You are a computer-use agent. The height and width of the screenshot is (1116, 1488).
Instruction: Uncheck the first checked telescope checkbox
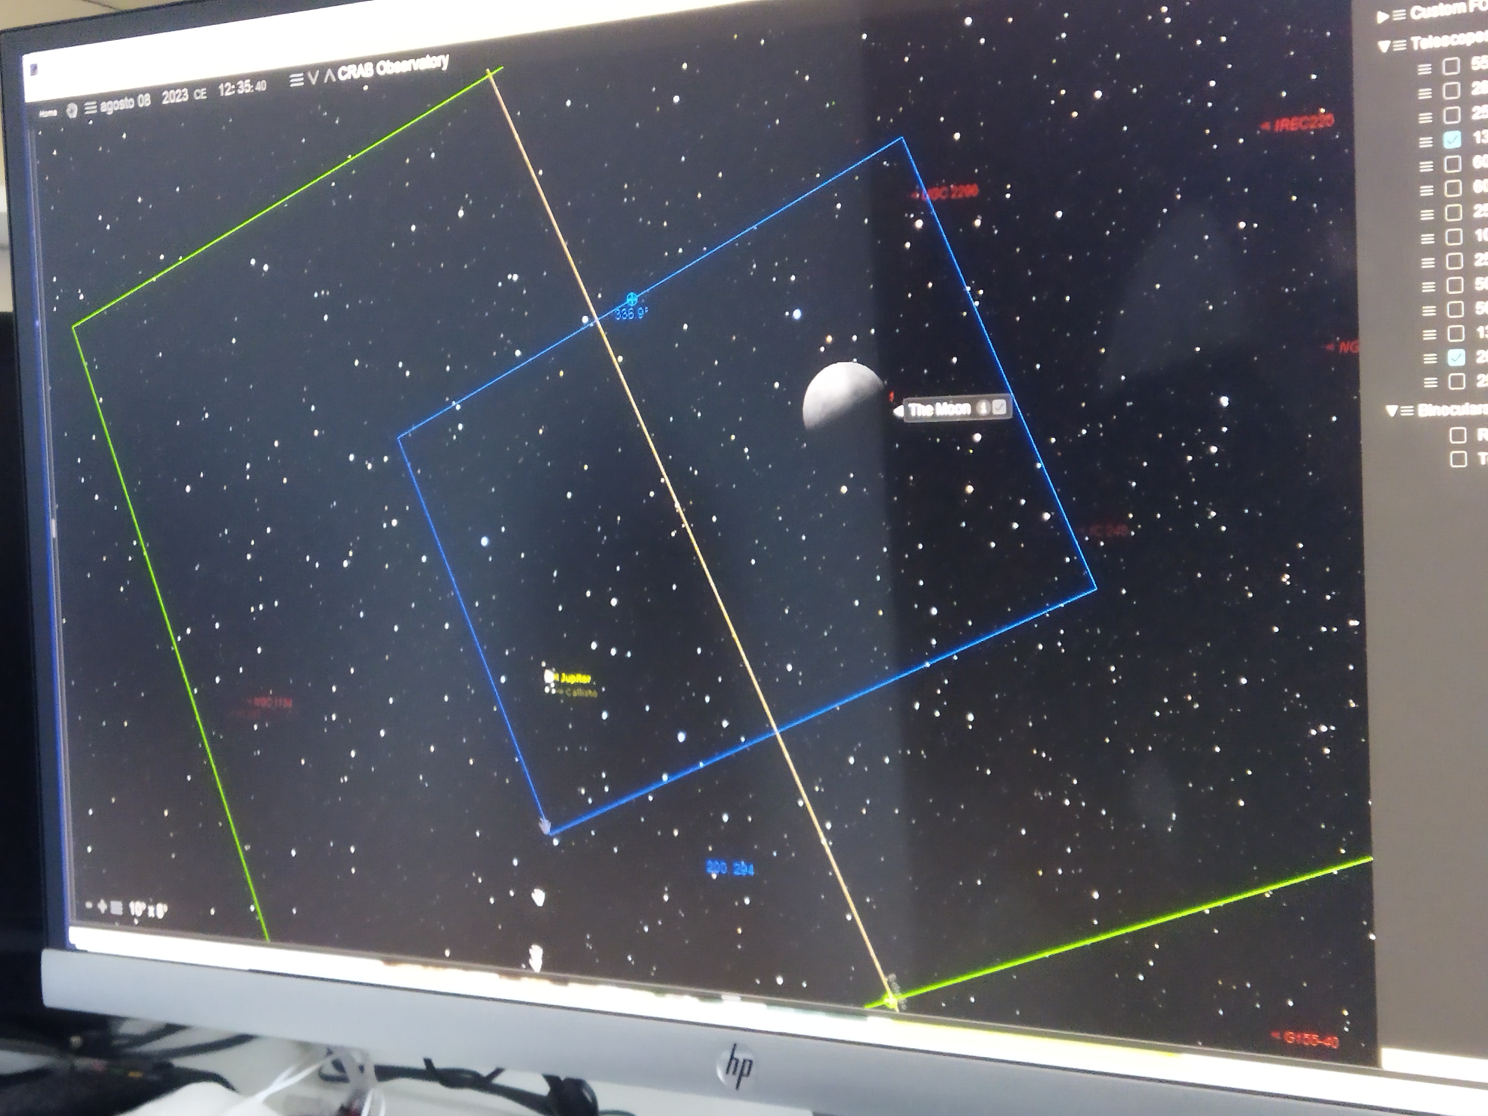(1452, 139)
